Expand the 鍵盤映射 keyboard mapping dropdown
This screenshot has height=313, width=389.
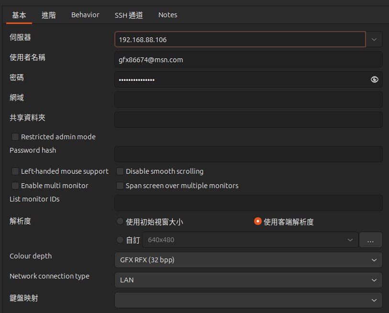(x=248, y=300)
